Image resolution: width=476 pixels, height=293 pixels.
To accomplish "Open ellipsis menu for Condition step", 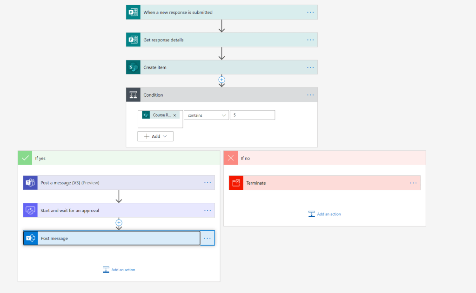I will click(310, 95).
